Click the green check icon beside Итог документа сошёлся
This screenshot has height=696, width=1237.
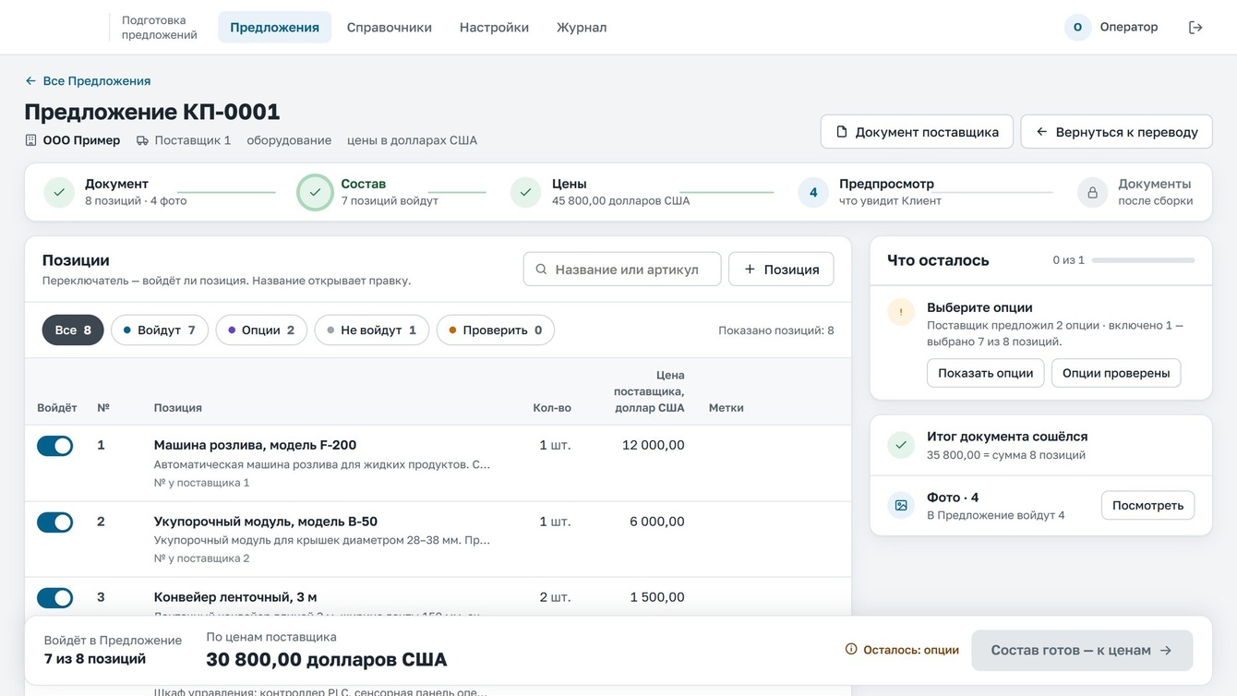(x=901, y=445)
